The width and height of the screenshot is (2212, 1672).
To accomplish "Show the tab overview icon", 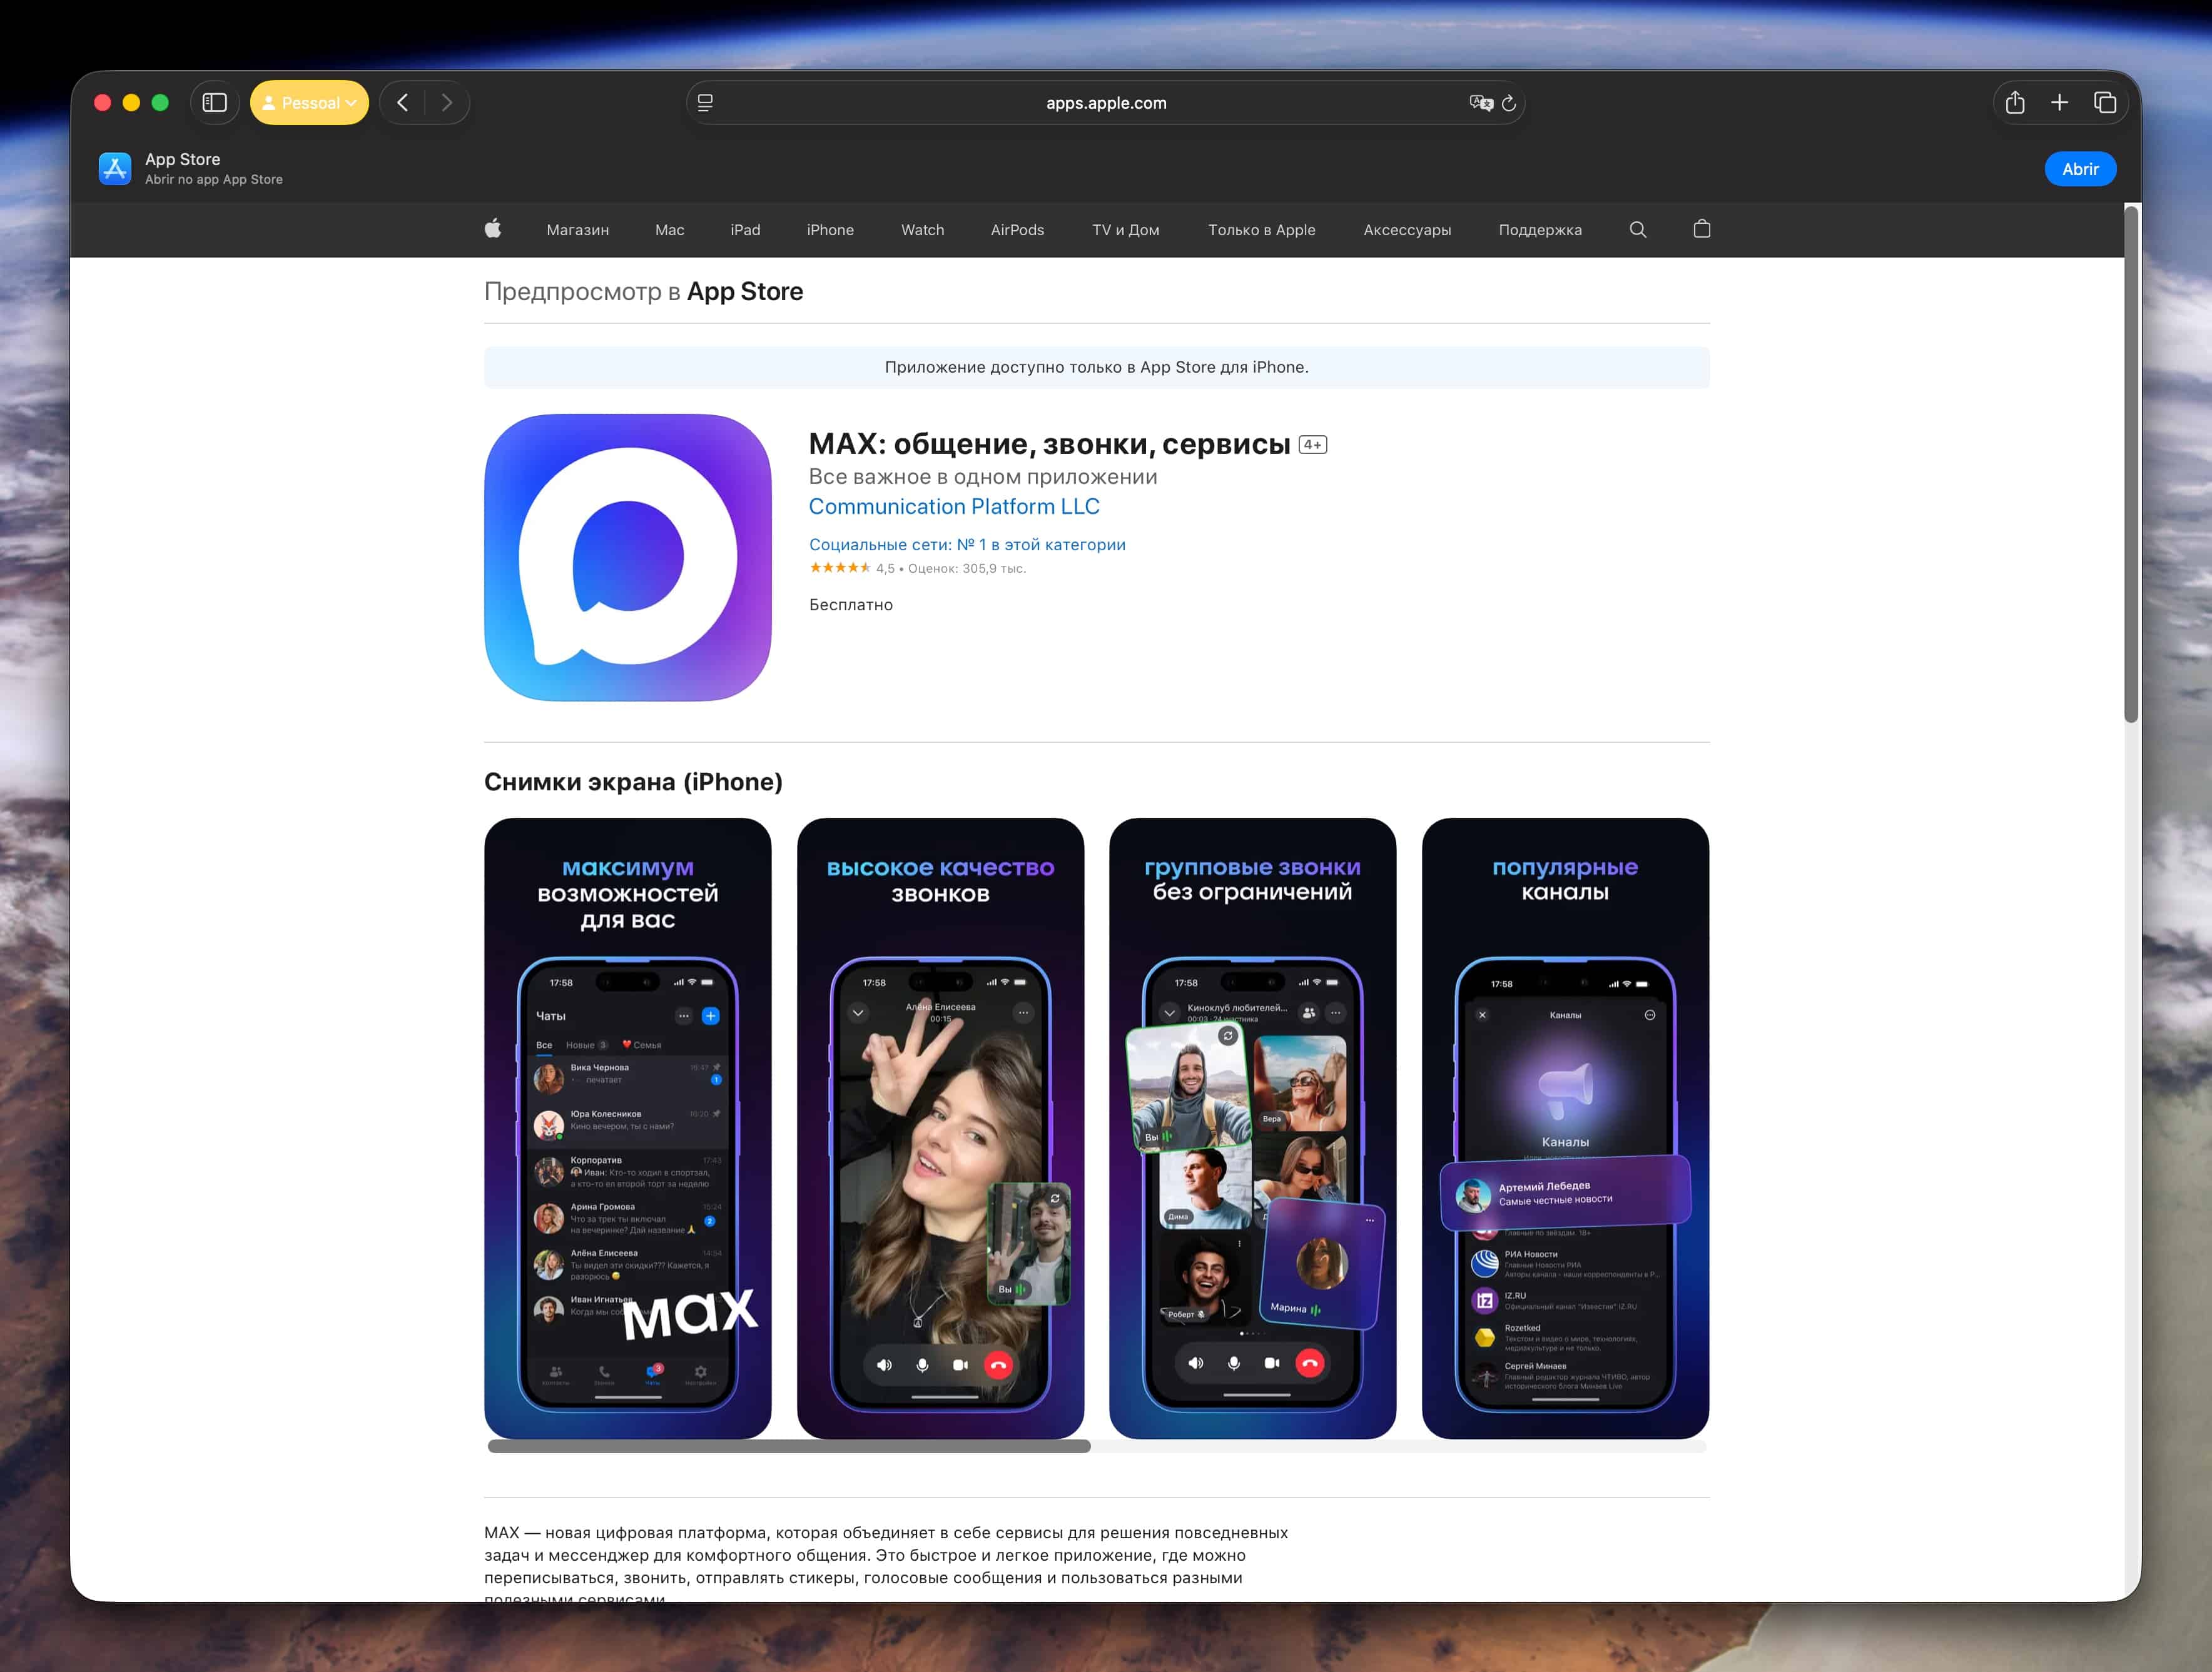I will pos(2105,103).
